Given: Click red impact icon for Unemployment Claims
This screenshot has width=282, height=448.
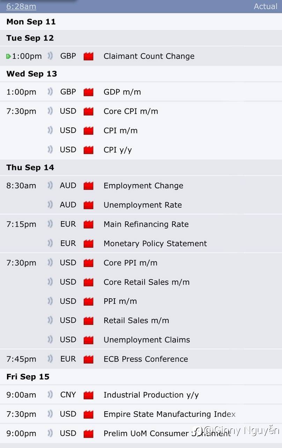Looking at the screenshot, I should 88,340.
